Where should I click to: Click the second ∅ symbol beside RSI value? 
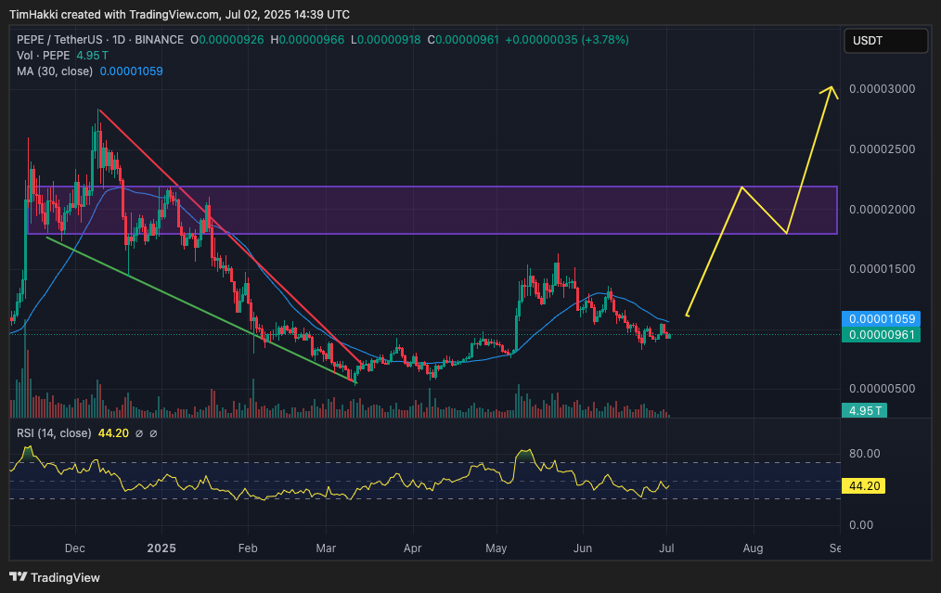tap(153, 433)
